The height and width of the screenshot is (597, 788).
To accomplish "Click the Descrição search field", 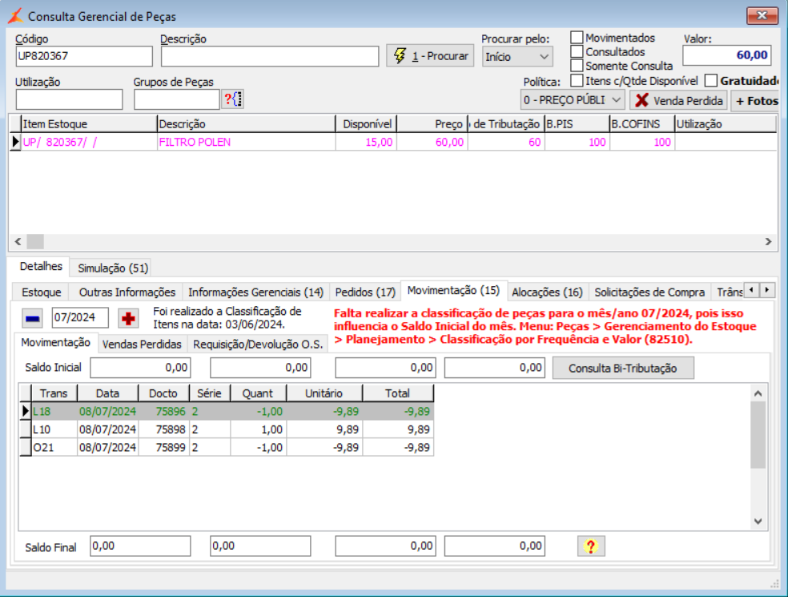I will 270,56.
